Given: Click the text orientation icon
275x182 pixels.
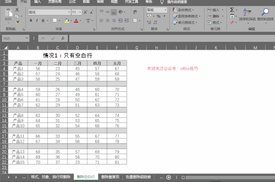Looking at the screenshot, I should (x=121, y=12).
